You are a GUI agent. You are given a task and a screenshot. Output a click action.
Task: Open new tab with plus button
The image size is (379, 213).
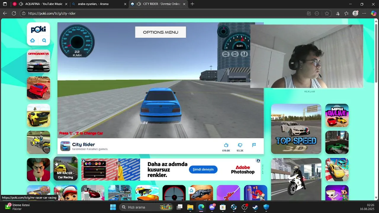pos(192,4)
